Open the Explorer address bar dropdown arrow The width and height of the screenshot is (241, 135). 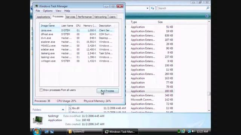tap(147, 8)
